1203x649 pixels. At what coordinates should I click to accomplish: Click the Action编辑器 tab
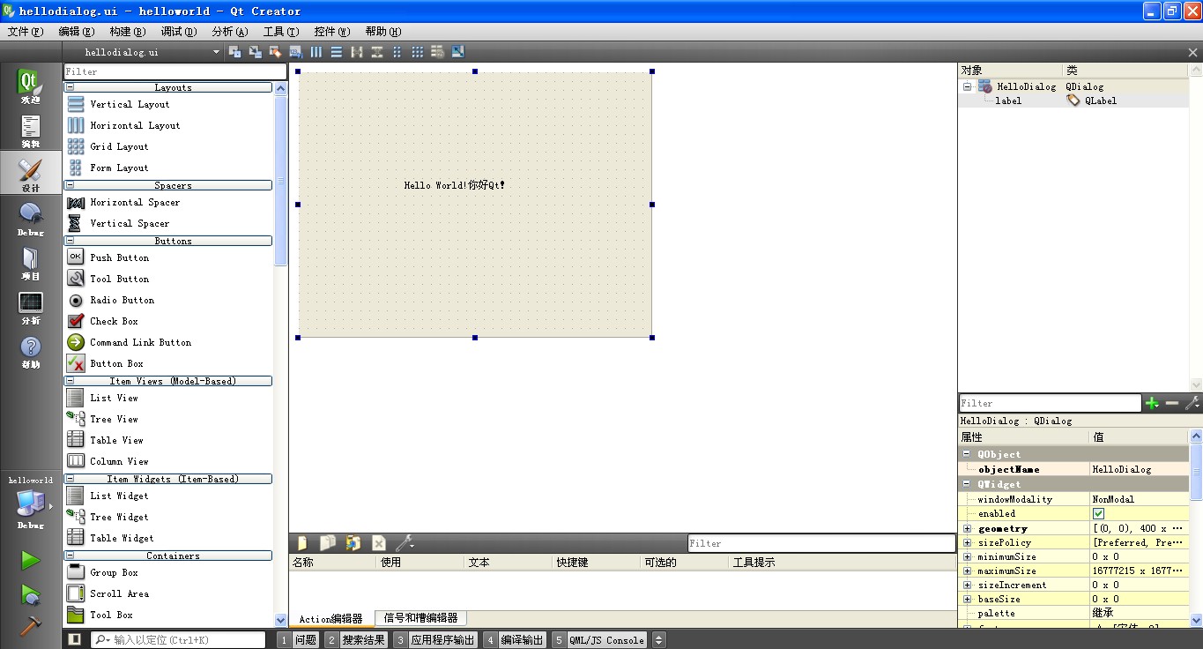point(330,619)
